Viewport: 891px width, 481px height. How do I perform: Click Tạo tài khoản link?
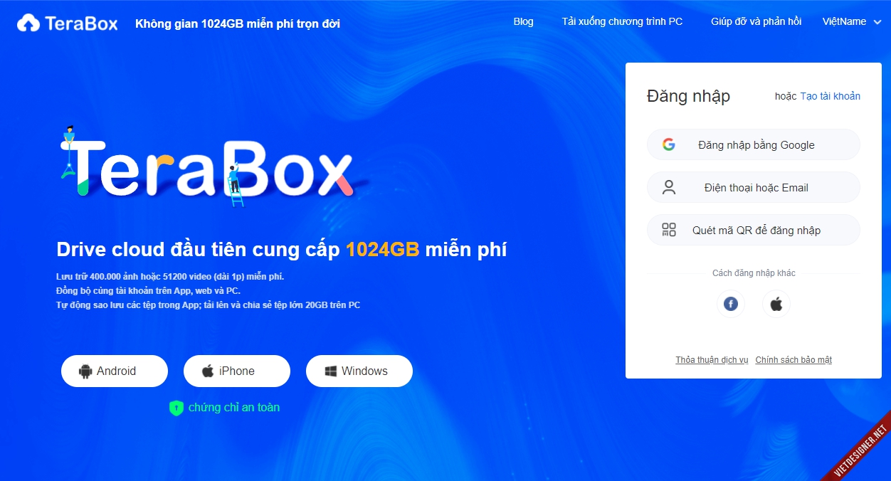[830, 96]
